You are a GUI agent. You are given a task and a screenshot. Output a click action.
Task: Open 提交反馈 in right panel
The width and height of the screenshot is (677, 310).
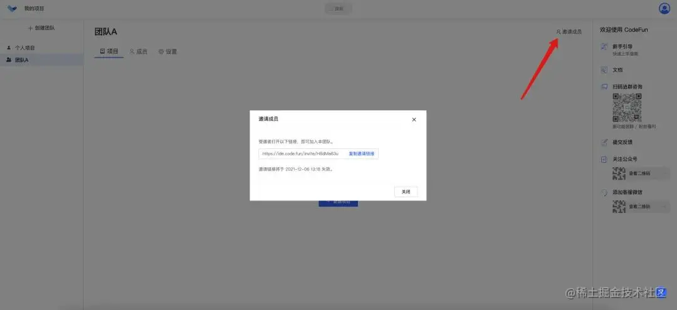click(622, 142)
